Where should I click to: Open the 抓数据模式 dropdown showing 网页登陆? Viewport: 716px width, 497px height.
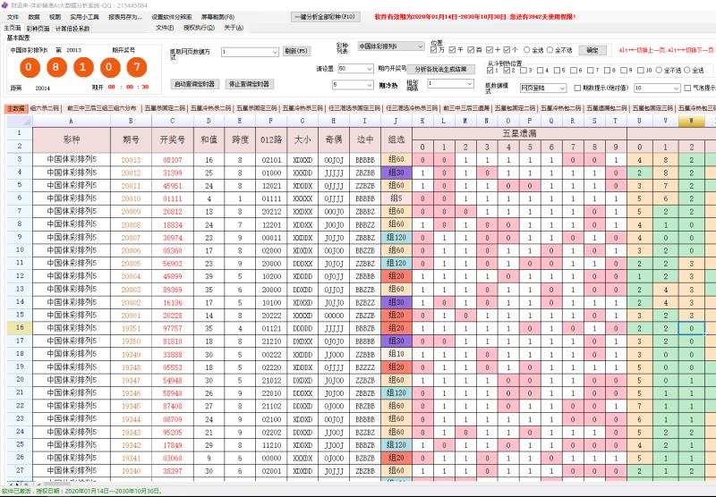(x=543, y=88)
